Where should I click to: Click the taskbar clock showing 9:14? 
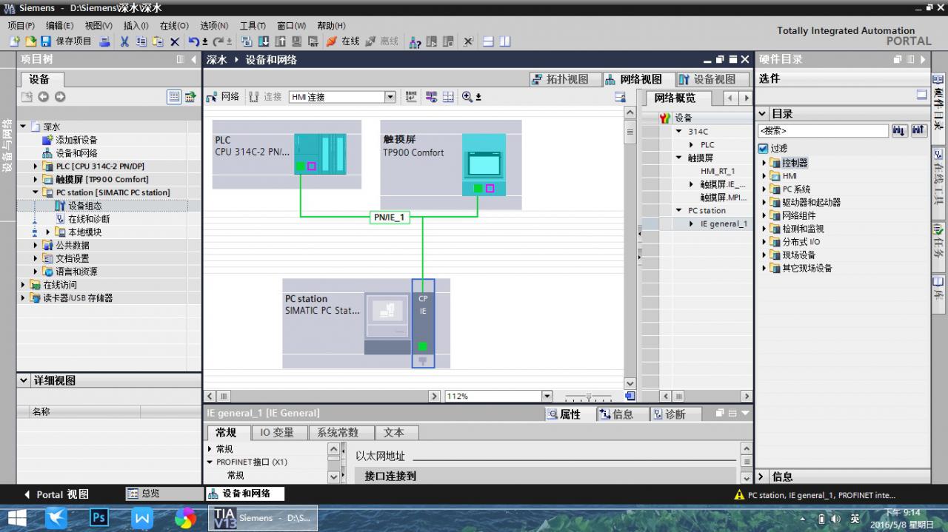tap(902, 518)
